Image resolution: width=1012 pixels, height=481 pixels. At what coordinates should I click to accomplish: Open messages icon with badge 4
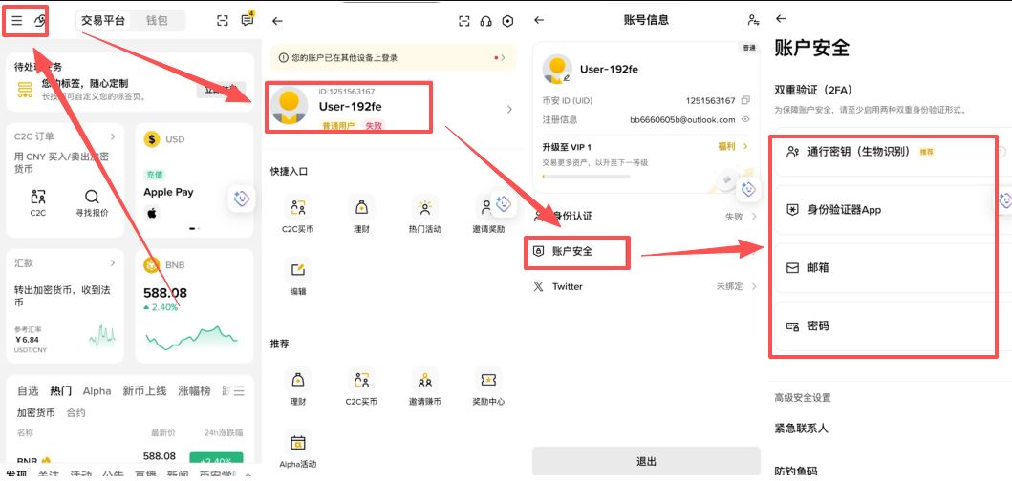click(248, 20)
